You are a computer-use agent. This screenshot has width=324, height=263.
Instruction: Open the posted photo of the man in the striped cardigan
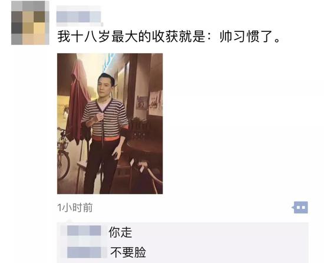coord(110,123)
